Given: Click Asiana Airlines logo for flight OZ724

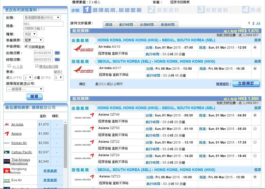Looking at the screenshot, I should tap(84, 157).
